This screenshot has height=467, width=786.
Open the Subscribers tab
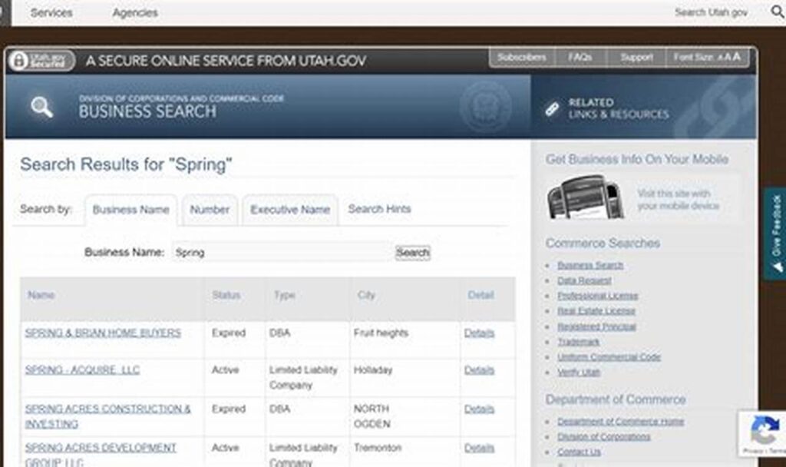point(522,57)
